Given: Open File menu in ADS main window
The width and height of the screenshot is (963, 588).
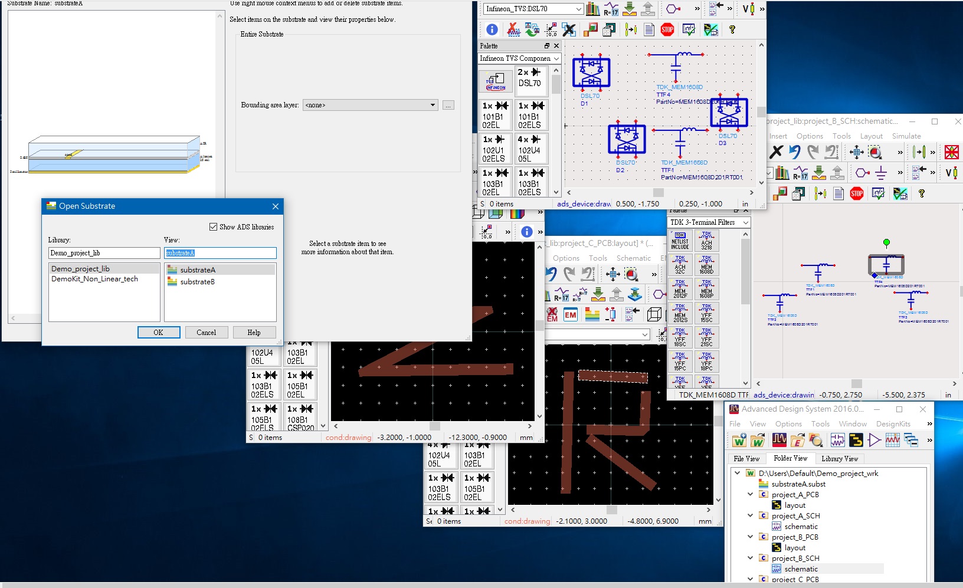Looking at the screenshot, I should point(735,424).
